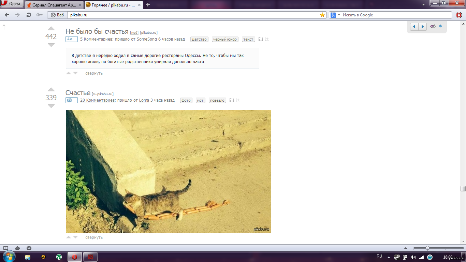Toggle the Opera panel sidebar button
The height and width of the screenshot is (262, 466).
pyautogui.click(x=5, y=248)
